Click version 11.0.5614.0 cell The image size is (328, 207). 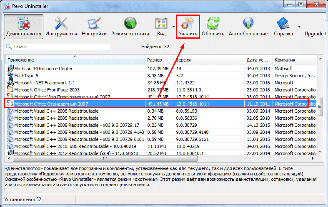pos(188,90)
